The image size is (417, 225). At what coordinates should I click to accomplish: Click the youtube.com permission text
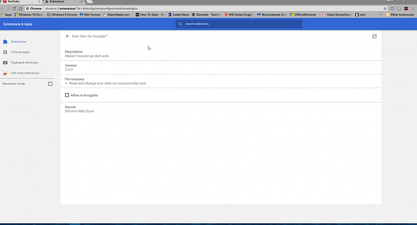click(107, 83)
